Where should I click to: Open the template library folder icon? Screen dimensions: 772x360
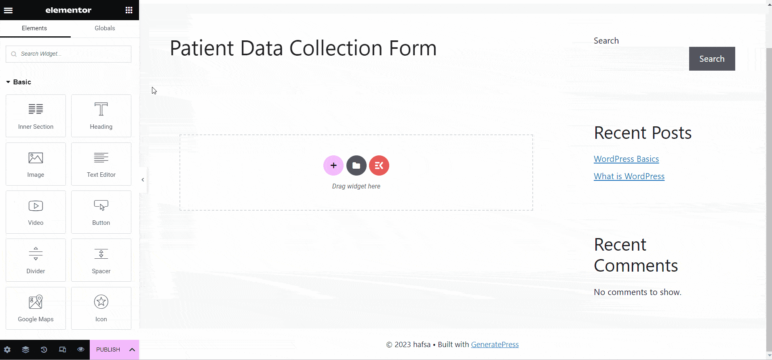click(356, 165)
